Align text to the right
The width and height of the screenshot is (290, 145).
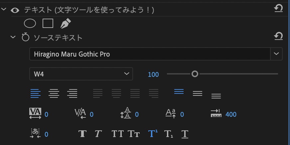(72, 93)
